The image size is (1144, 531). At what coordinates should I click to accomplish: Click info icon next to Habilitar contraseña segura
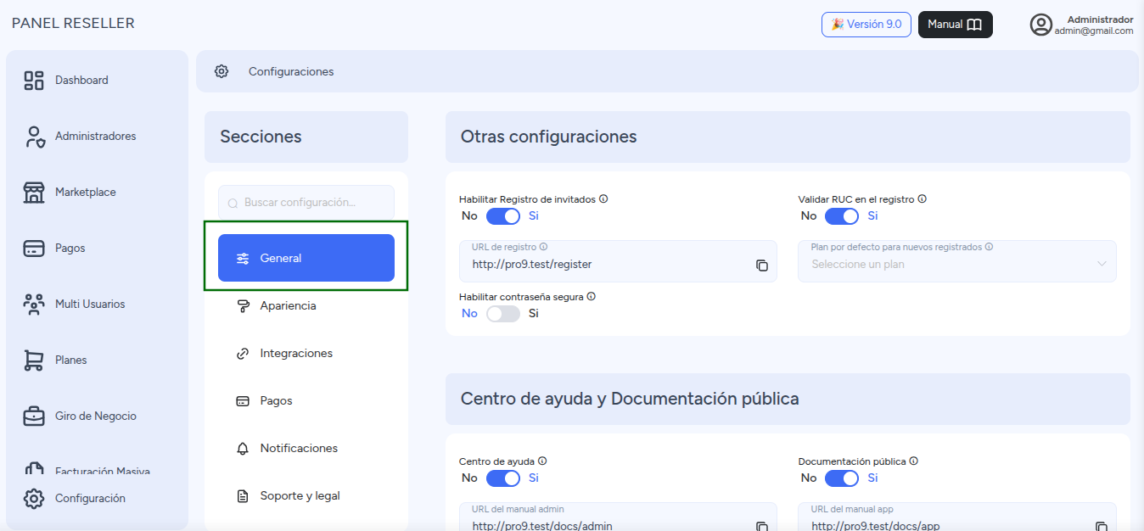591,297
